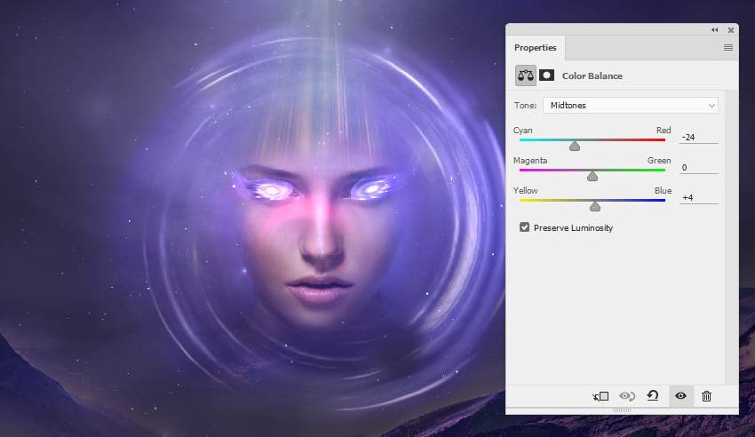This screenshot has width=755, height=437.
Task: Select the layer mask icon
Action: click(x=546, y=75)
